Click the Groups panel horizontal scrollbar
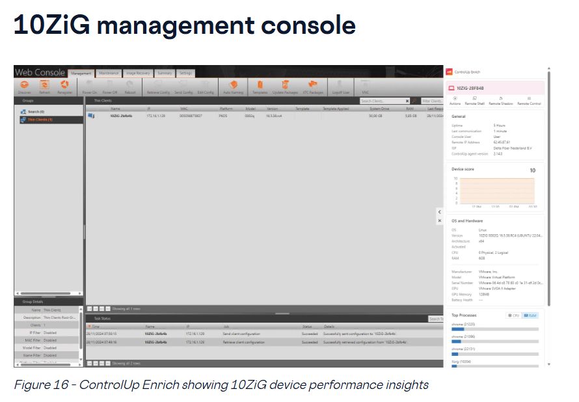The height and width of the screenshot is (402, 579). (45, 293)
